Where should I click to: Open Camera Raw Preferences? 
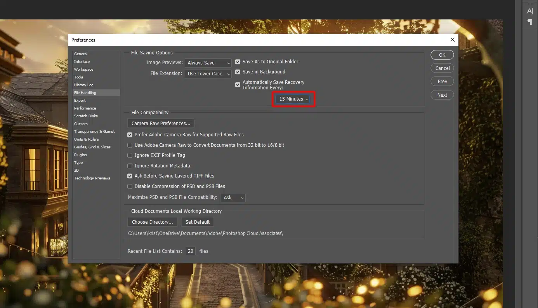pos(161,124)
